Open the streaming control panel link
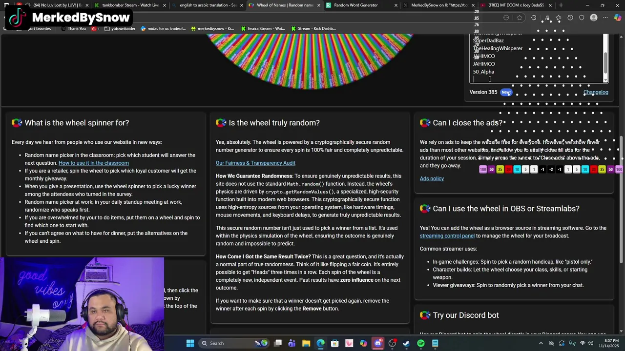Screen dimensions: 625x351 (447, 236)
